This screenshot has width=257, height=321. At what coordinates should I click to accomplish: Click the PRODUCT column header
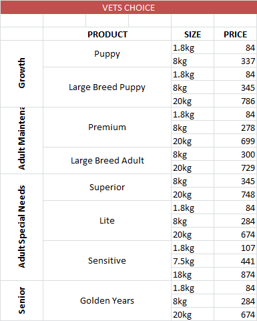click(x=107, y=34)
